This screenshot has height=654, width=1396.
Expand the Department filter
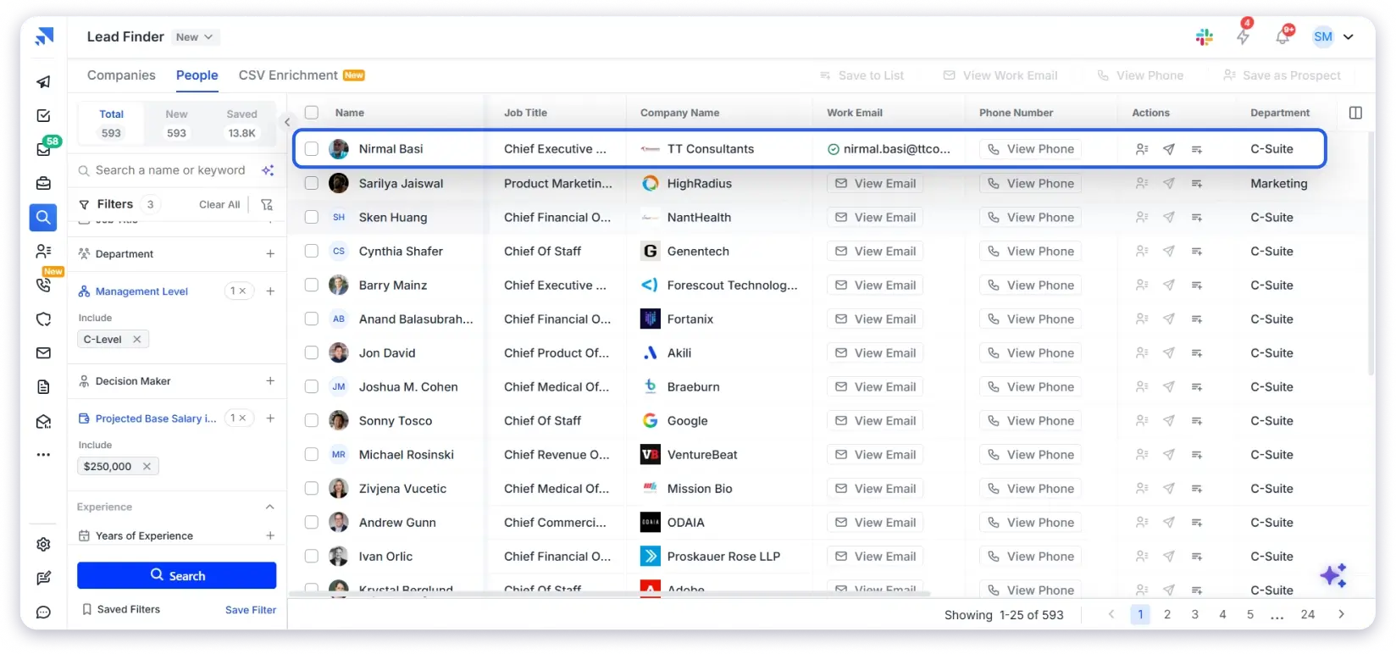coord(269,254)
